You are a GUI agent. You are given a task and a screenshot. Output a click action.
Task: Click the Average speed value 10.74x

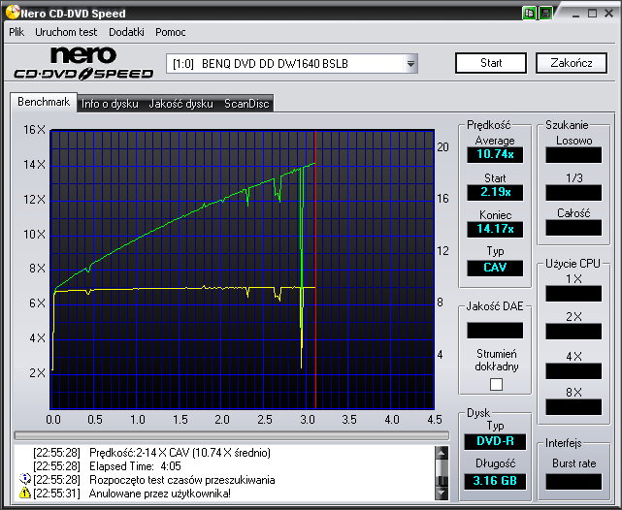tap(495, 154)
